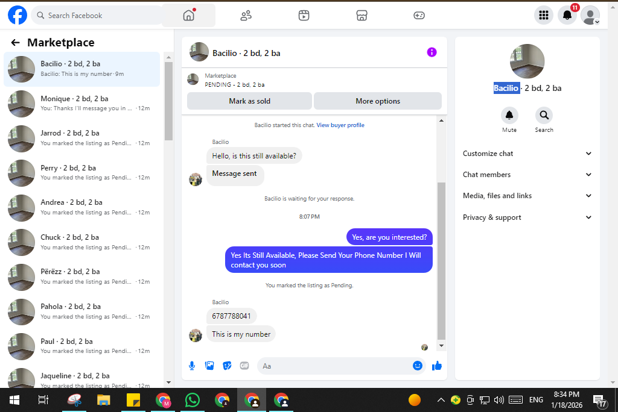This screenshot has height=412, width=618.
Task: Show hidden system tray icons chevron
Action: click(441, 400)
